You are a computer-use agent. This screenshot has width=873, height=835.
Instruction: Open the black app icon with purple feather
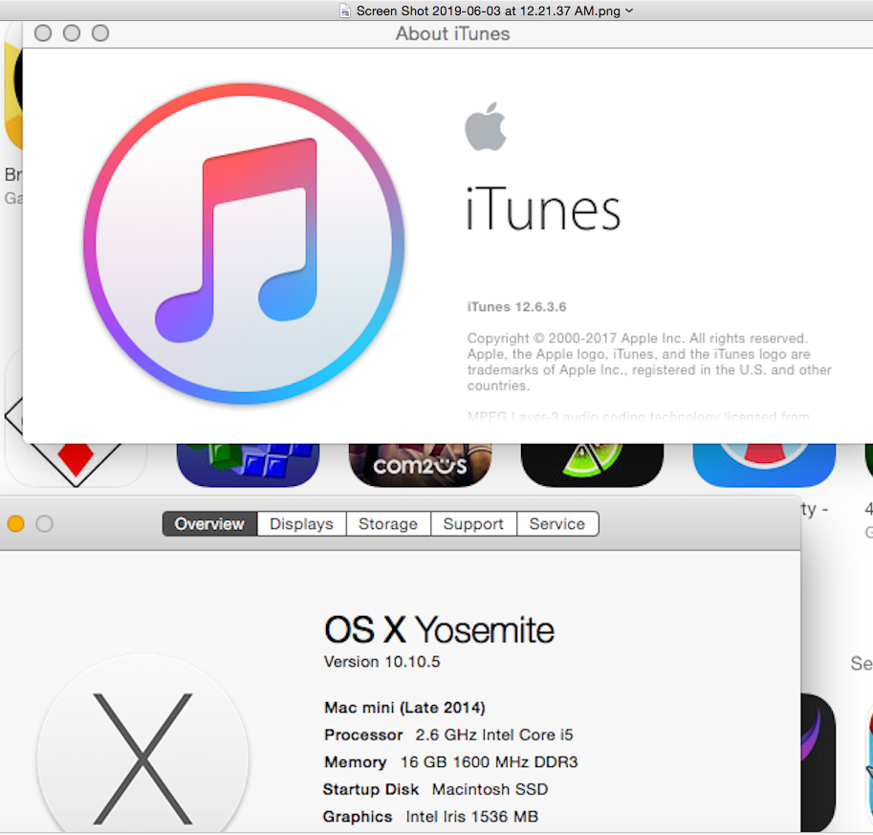pyautogui.click(x=818, y=762)
